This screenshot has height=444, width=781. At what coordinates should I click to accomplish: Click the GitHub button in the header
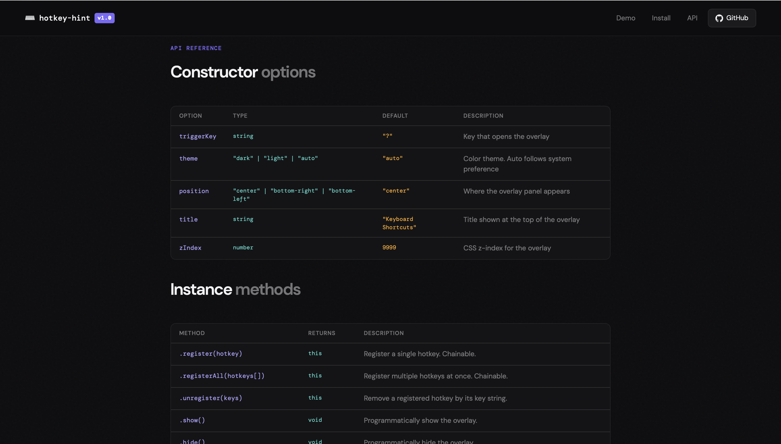pos(732,18)
